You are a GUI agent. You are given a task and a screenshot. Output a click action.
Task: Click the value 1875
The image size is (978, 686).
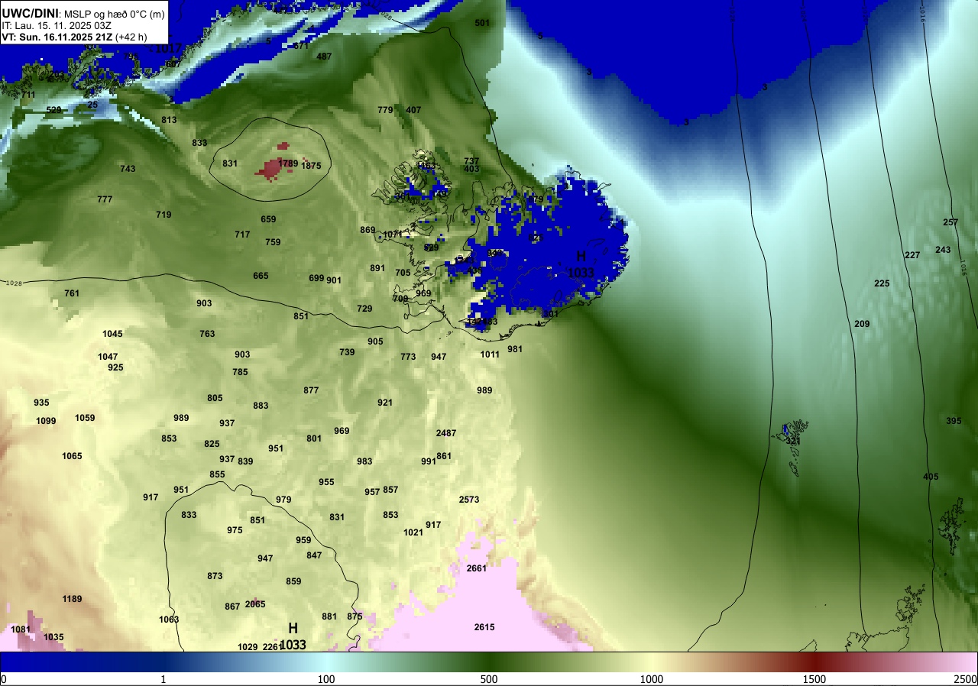coord(311,166)
